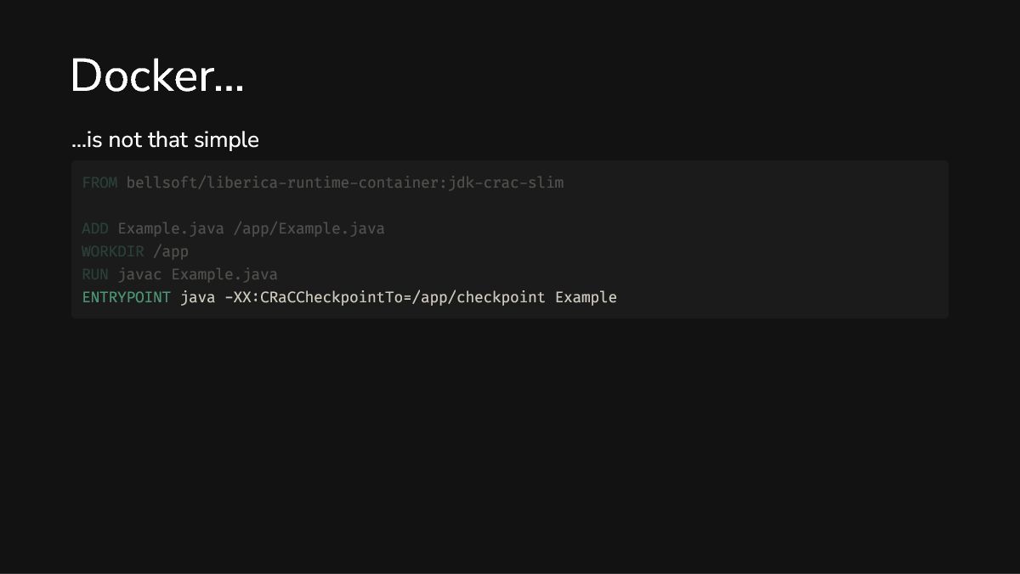Click "java" on the ENTRYPOINT line

[197, 297]
